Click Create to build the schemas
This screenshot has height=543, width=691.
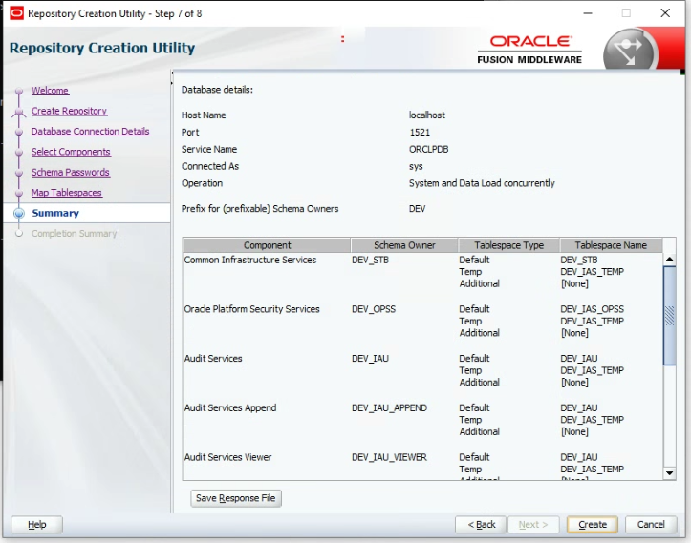pos(593,525)
